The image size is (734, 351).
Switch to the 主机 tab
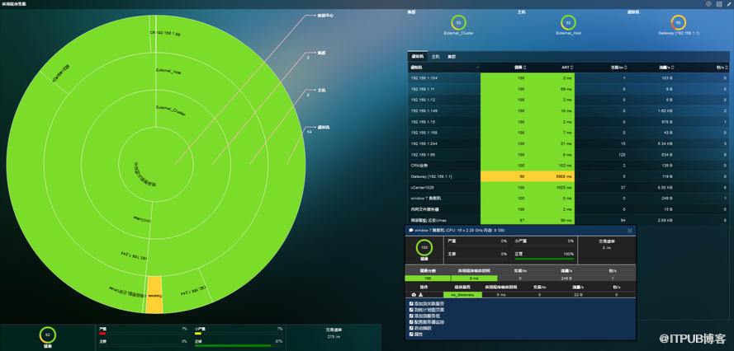pos(435,56)
